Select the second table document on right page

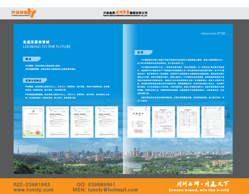[163, 122]
